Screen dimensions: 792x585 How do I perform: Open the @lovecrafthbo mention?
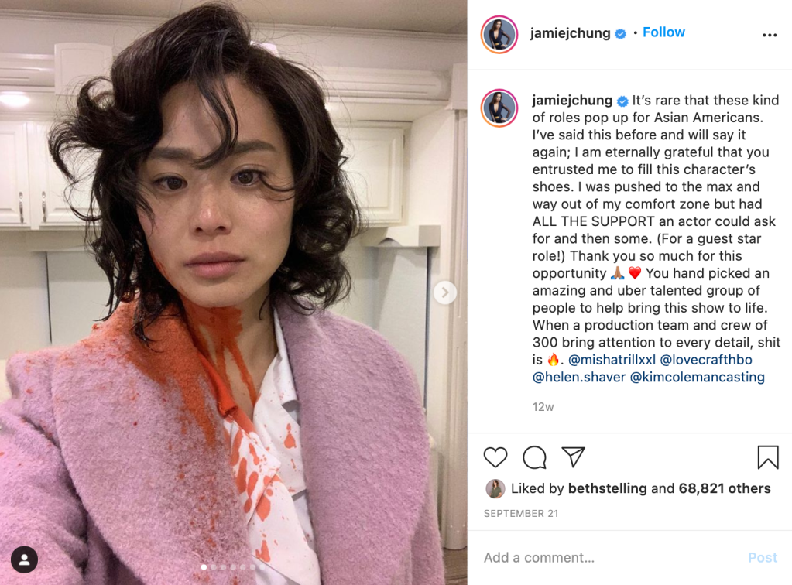coord(705,359)
